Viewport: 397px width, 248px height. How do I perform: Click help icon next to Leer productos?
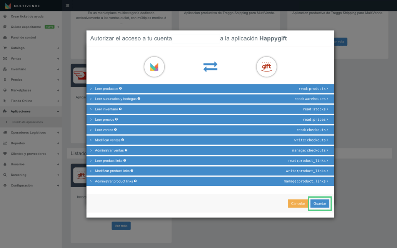[120, 88]
